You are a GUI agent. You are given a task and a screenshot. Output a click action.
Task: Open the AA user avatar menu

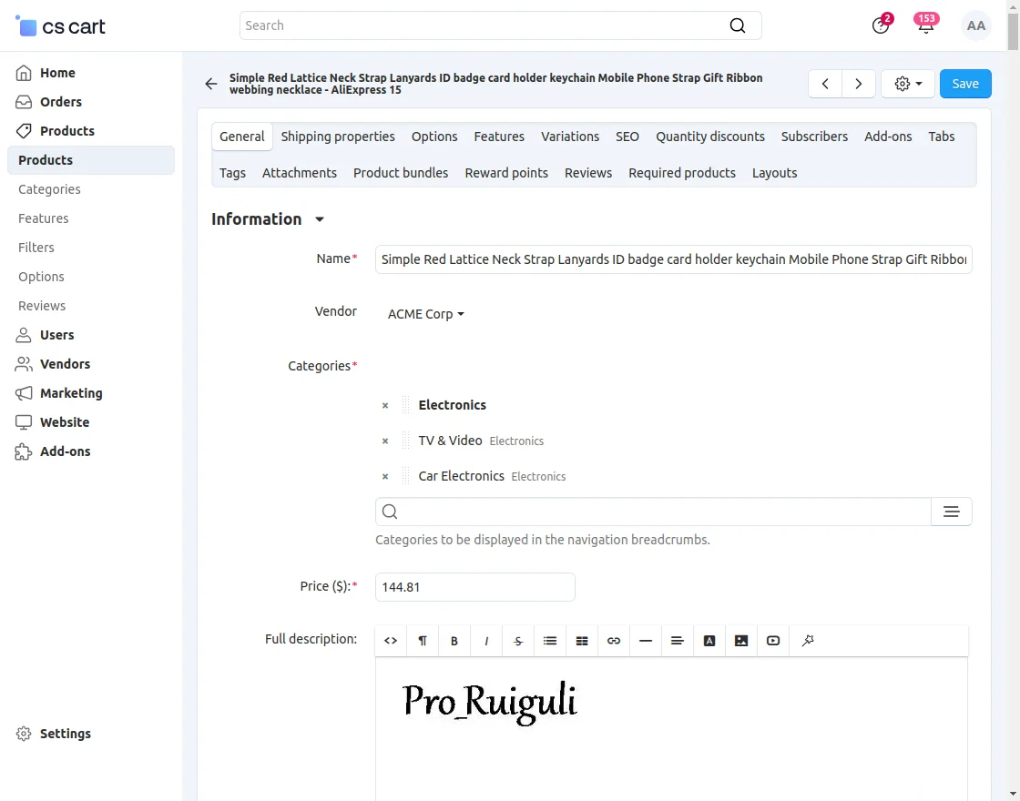(975, 25)
